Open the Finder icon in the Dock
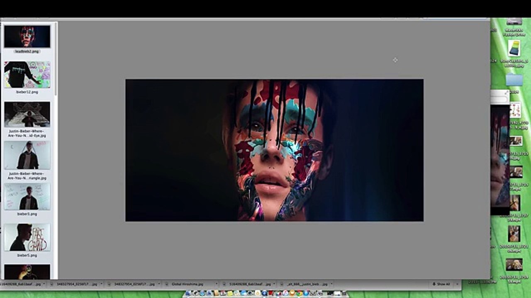This screenshot has width=531, height=298. (188, 293)
